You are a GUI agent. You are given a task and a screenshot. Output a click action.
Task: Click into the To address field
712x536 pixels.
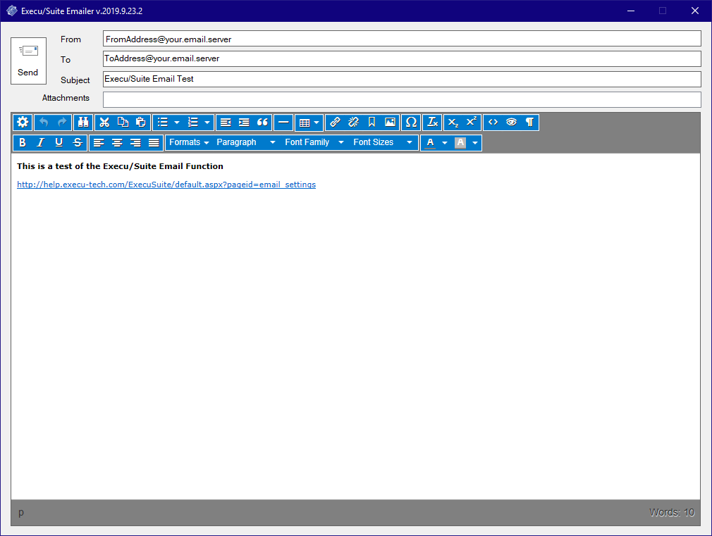tap(402, 58)
